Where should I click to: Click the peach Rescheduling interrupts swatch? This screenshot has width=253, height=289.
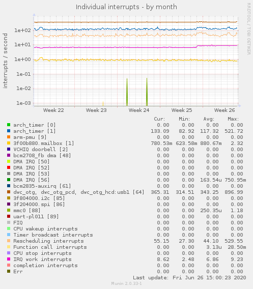click(9, 241)
